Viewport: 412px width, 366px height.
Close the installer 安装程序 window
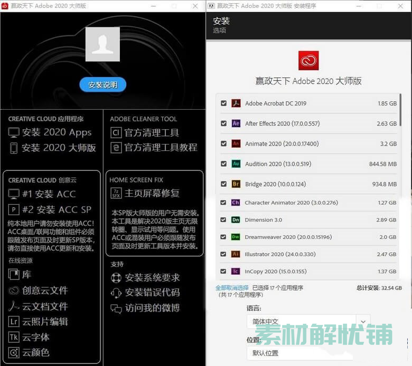400,6
